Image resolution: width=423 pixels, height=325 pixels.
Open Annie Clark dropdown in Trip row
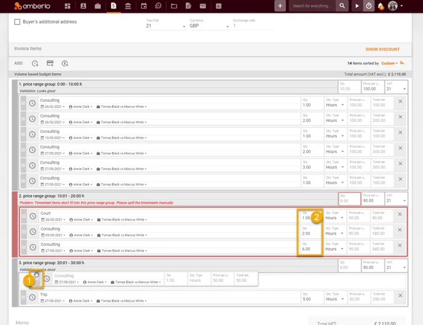coord(81,301)
